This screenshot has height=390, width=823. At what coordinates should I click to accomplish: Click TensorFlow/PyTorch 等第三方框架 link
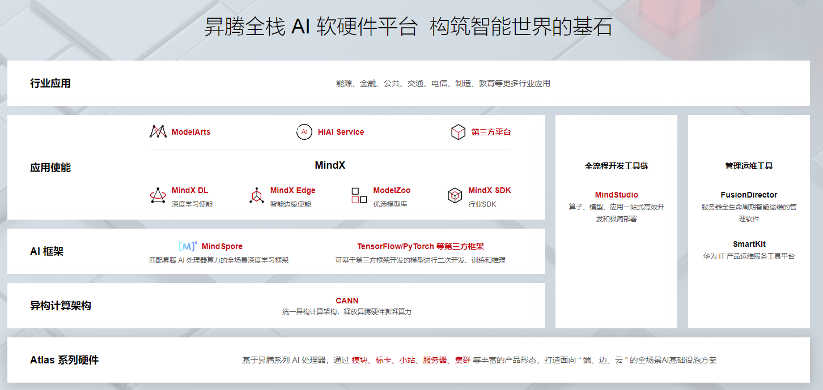(421, 246)
